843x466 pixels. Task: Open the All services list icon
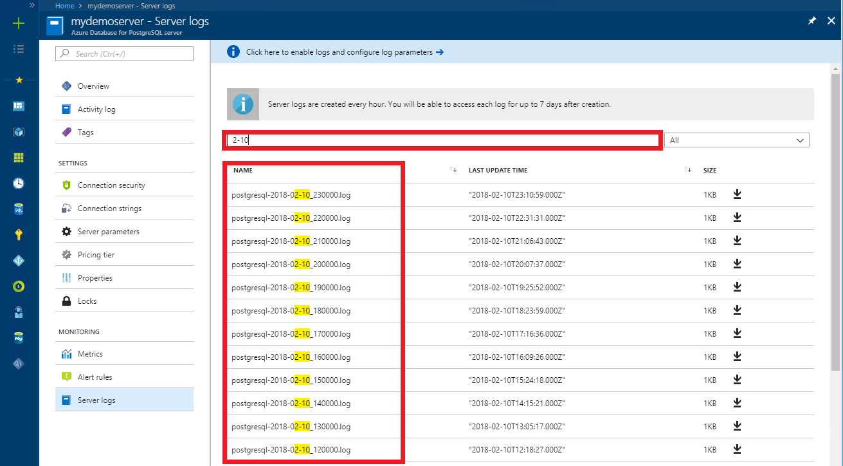point(19,49)
